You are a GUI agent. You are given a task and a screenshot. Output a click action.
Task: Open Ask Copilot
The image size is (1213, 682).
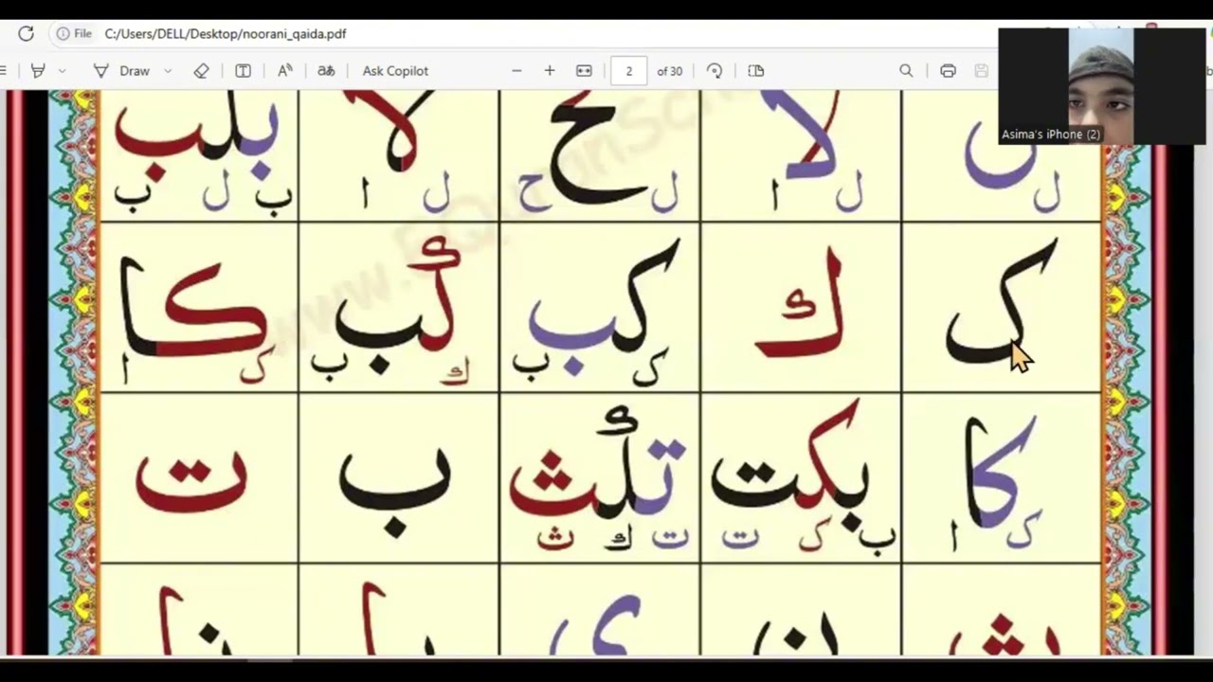pos(395,71)
